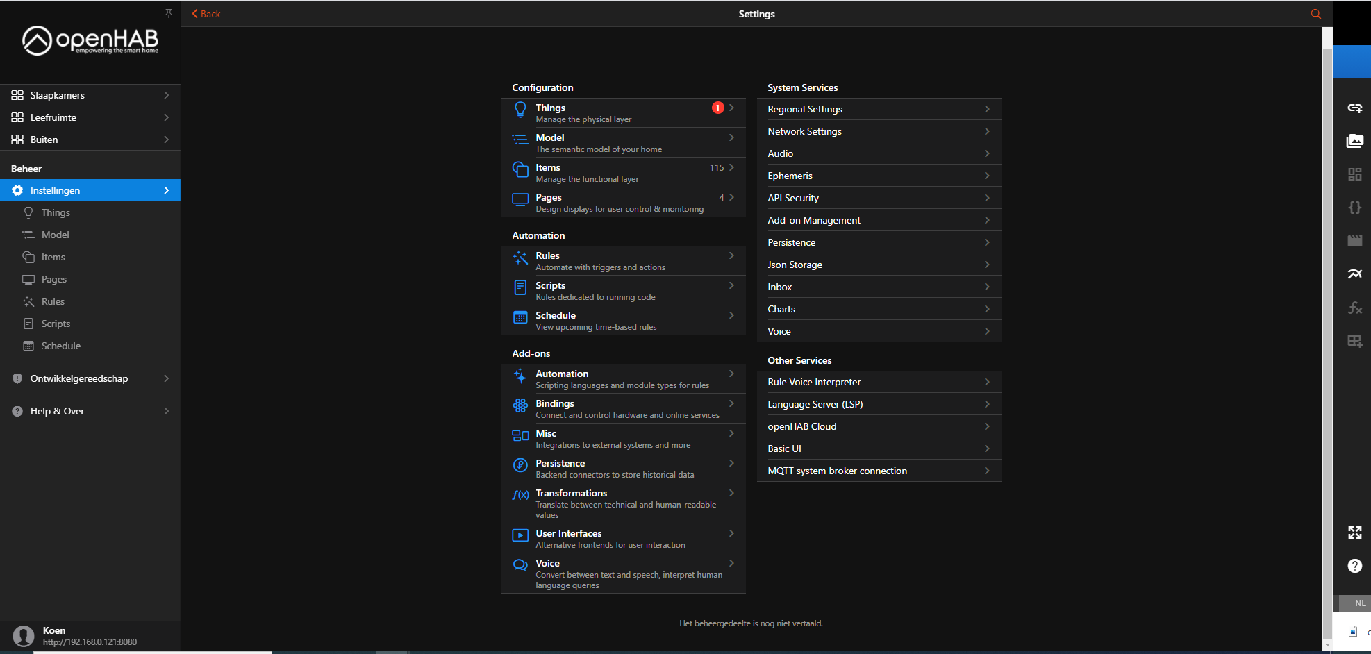This screenshot has height=654, width=1371.
Task: Expand the Slaapkamers sidebar chevron
Action: coord(167,95)
